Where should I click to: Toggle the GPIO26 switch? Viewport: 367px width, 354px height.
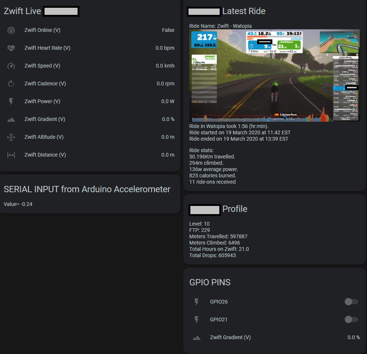351,302
